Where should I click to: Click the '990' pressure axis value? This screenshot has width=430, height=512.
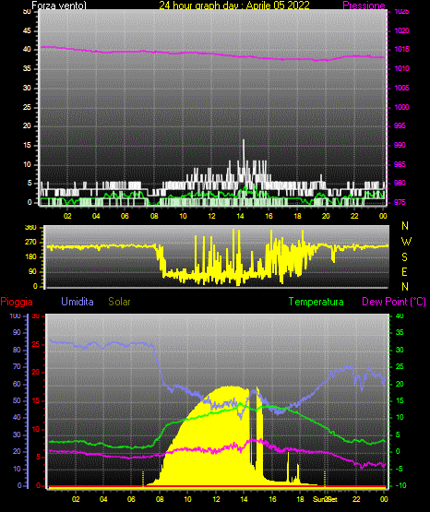coord(400,145)
